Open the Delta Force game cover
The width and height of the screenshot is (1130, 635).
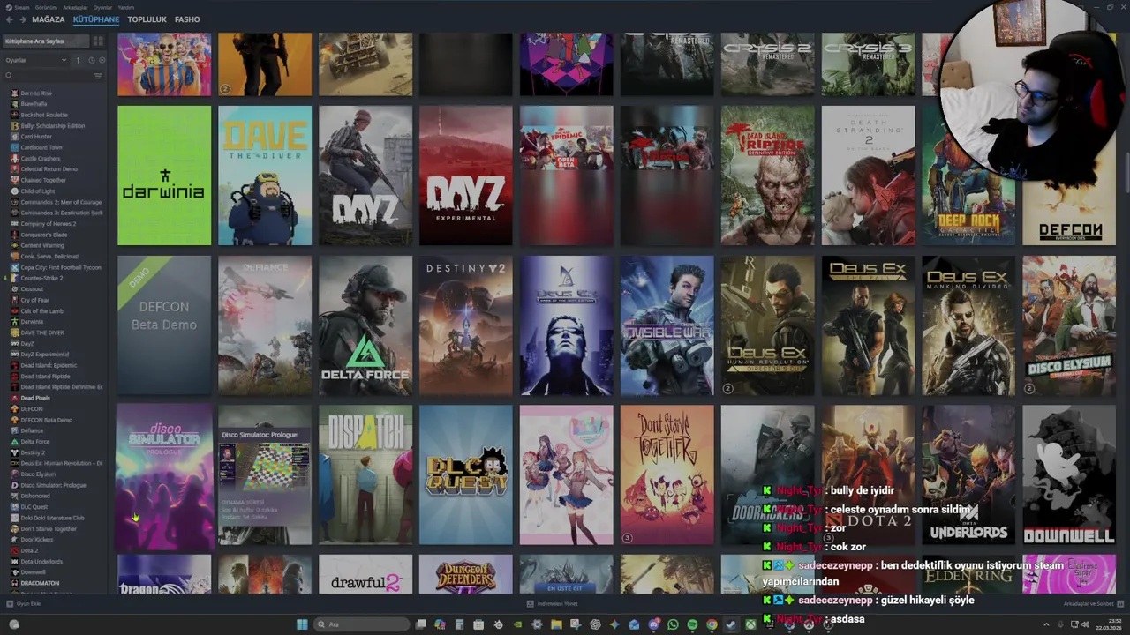365,325
